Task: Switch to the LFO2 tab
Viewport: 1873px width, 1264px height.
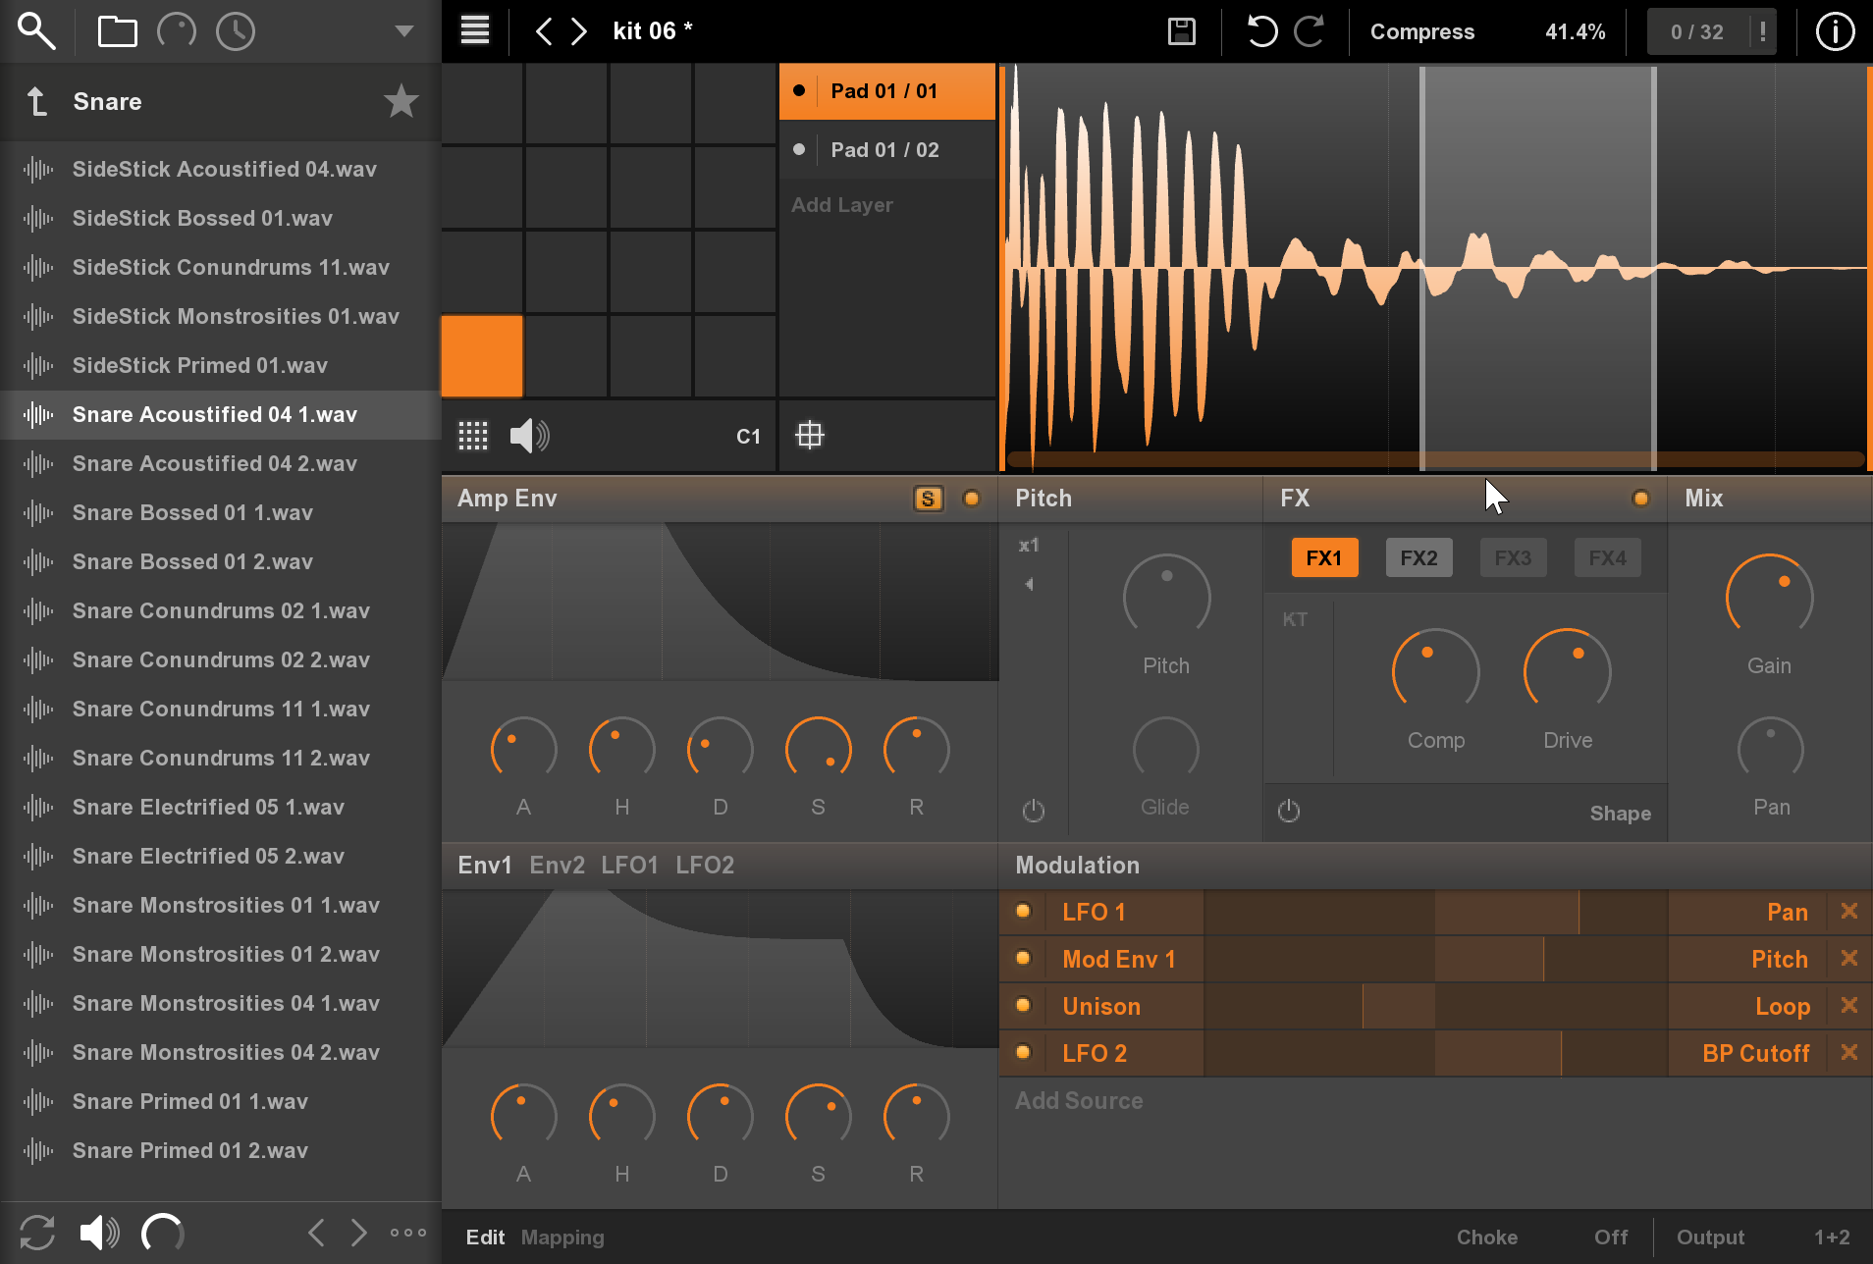Action: pyautogui.click(x=705, y=865)
